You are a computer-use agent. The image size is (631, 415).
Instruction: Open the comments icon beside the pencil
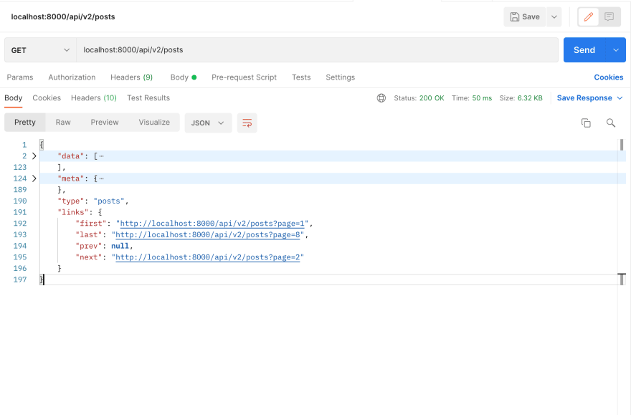(610, 16)
